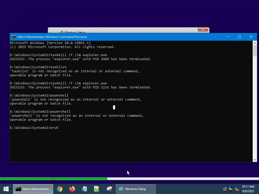Click the command prompt scrollbar thumb
This screenshot has width=259, height=194.
255,51
